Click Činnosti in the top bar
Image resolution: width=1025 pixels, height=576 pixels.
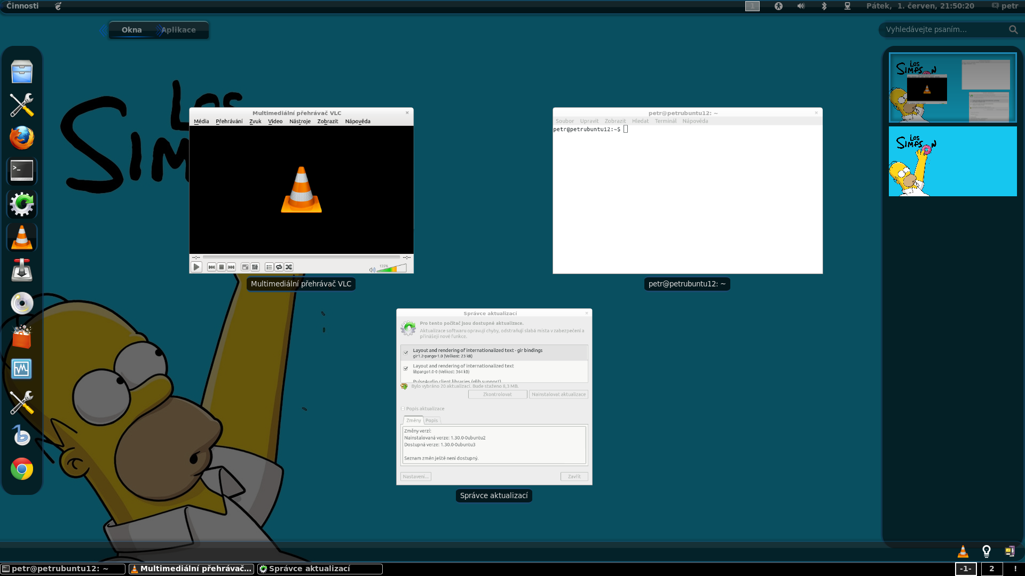pyautogui.click(x=22, y=6)
